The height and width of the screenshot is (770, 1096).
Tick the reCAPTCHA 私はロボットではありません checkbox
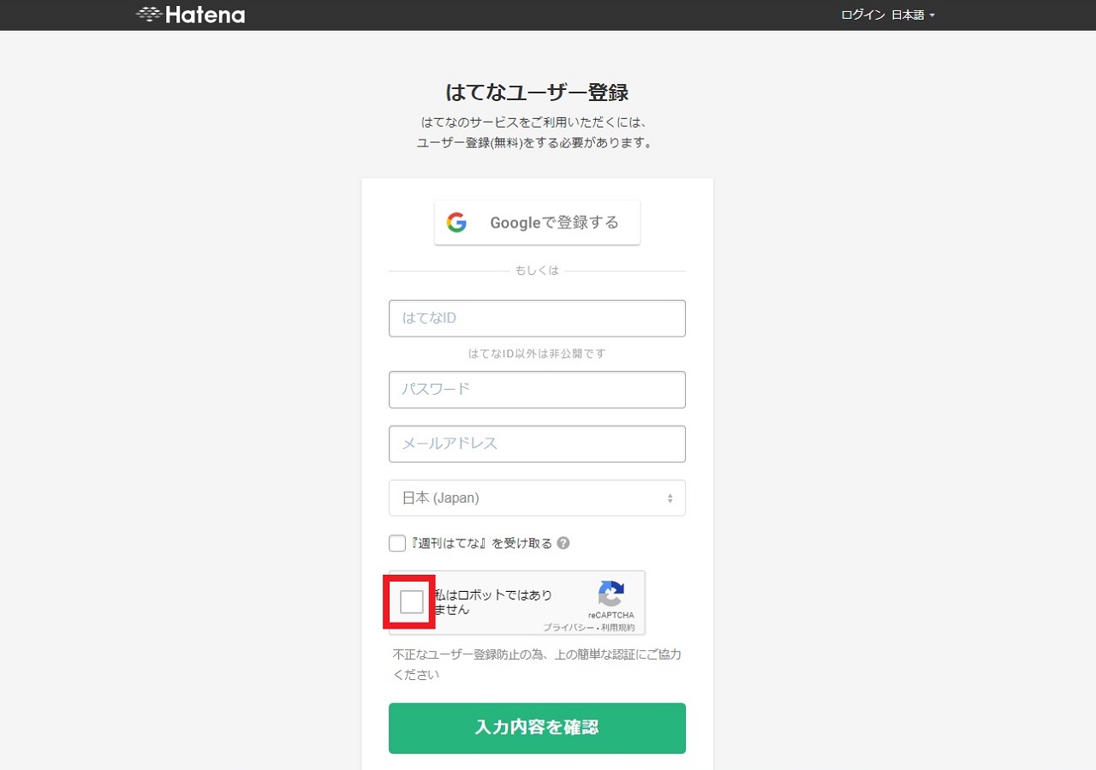pyautogui.click(x=412, y=602)
